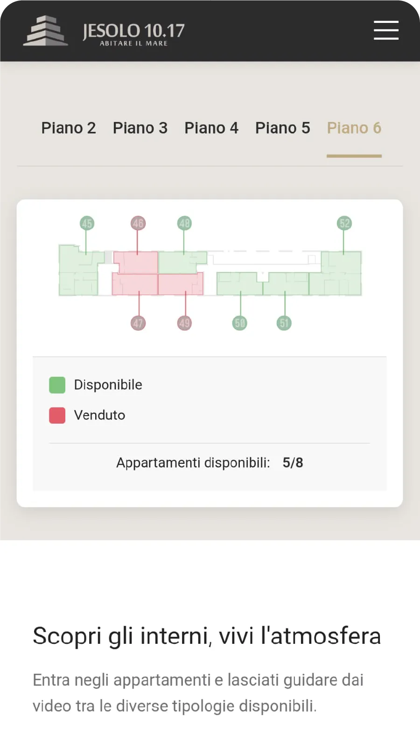The image size is (420, 749).
Task: Select apartment marker 51
Action: [x=284, y=323]
